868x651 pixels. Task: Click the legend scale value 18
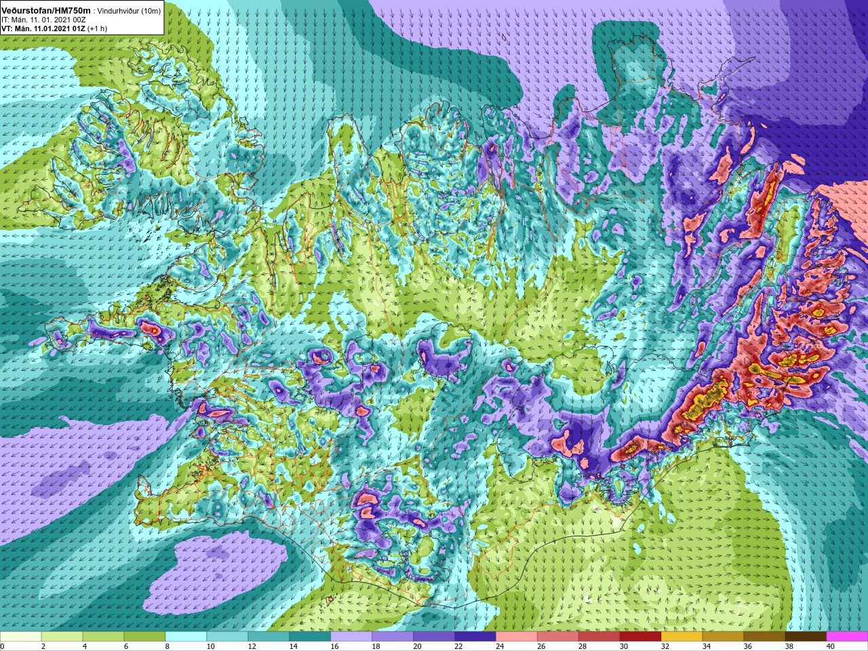(x=376, y=646)
